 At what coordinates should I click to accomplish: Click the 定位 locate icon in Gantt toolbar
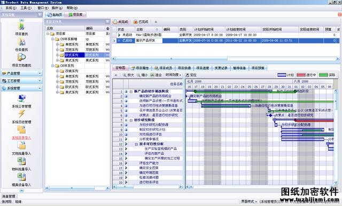point(187,75)
